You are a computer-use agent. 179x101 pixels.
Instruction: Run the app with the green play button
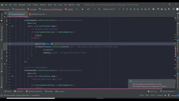point(123,9)
